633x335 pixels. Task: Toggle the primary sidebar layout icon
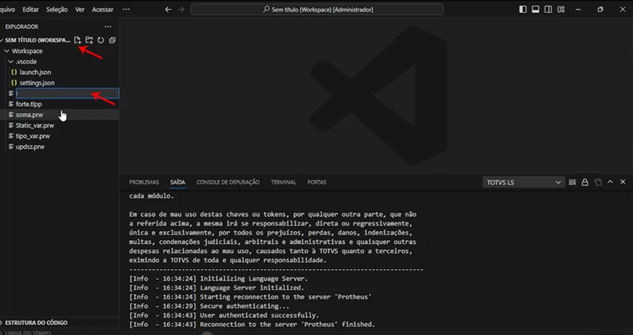(x=523, y=9)
